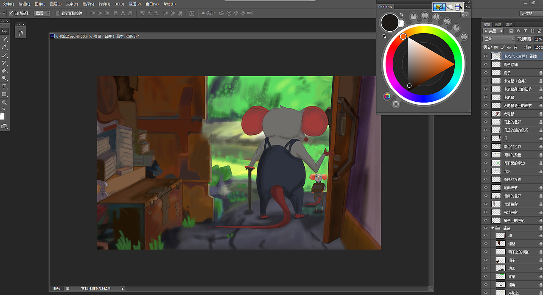Click align top edges icon
This screenshot has height=295, width=543.
click(92, 13)
